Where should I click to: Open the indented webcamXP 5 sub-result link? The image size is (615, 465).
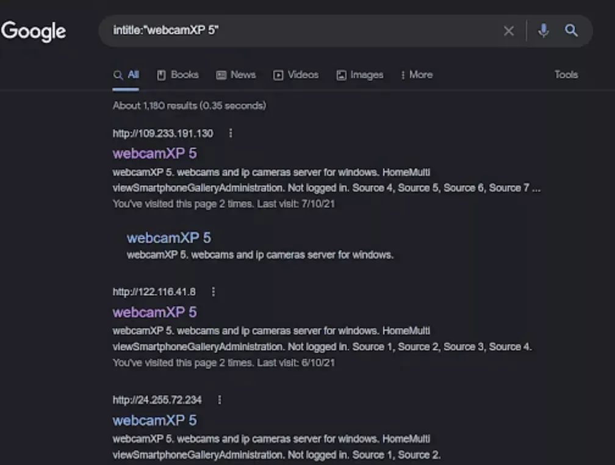tap(168, 238)
